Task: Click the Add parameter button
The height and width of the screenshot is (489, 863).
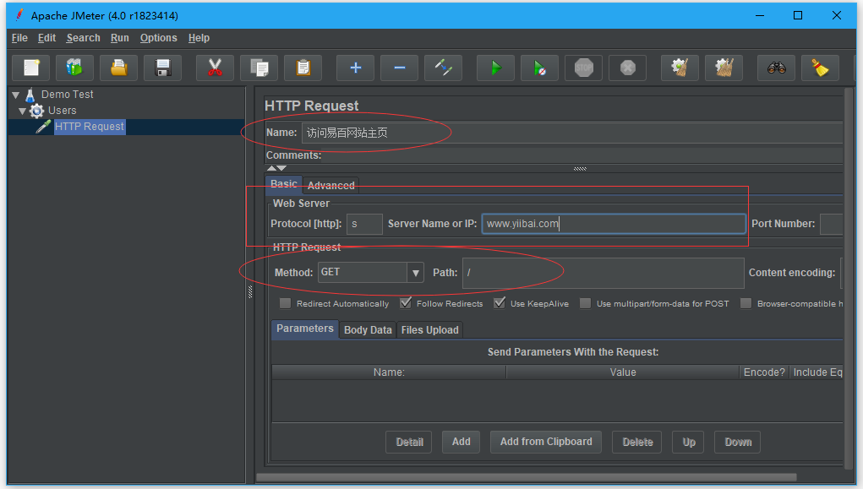Action: pyautogui.click(x=461, y=442)
